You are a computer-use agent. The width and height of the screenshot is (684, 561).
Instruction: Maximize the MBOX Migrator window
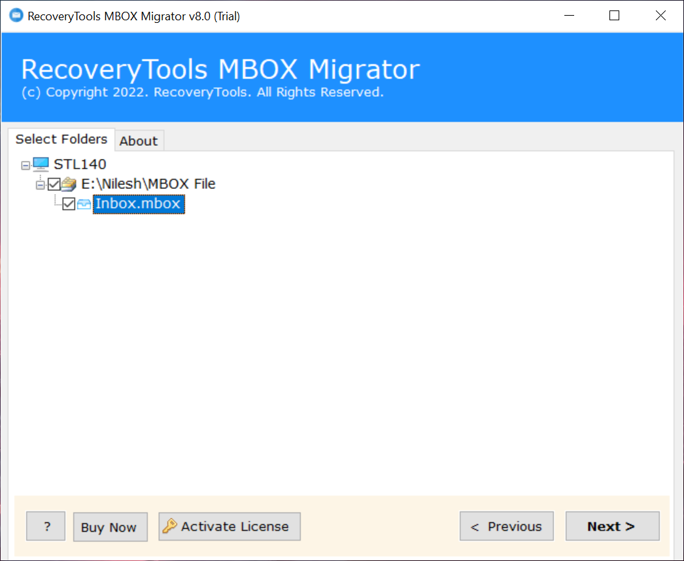pos(615,16)
